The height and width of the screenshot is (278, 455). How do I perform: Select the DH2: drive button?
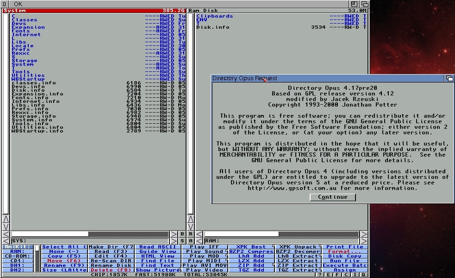tap(18, 270)
